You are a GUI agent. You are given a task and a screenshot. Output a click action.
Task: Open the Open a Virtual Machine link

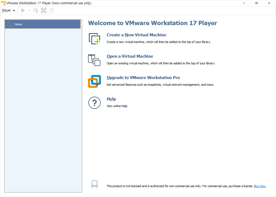130,56
